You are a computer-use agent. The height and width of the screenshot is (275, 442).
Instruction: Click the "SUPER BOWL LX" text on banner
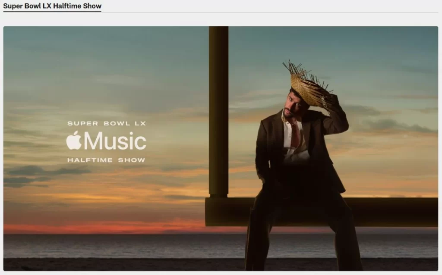(x=107, y=123)
